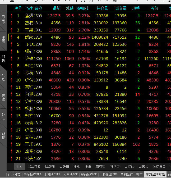Switch to 上期所SHFE exchange tab
The height and width of the screenshot is (178, 171).
(x=52, y=174)
